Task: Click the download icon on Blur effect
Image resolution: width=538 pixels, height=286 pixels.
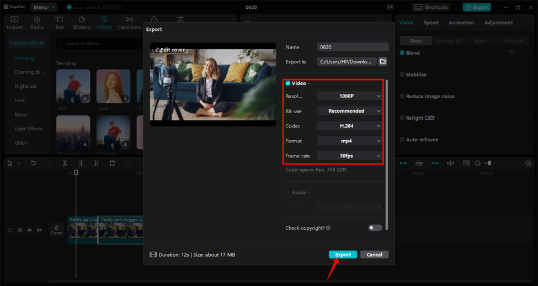Action: point(85,98)
